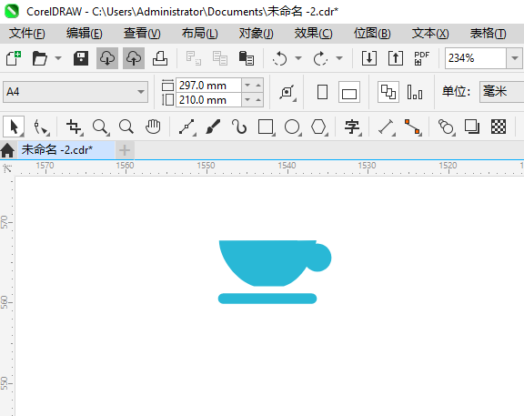Open the zoom level dropdown arrow

[515, 58]
